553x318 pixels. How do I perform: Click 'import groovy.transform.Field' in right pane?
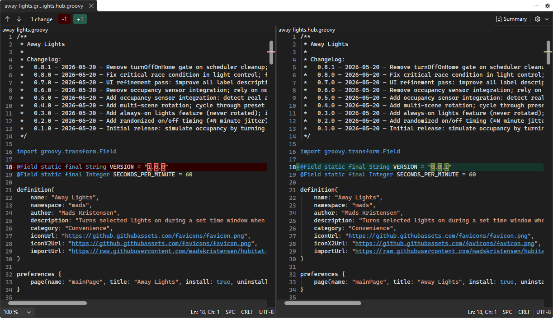click(350, 152)
